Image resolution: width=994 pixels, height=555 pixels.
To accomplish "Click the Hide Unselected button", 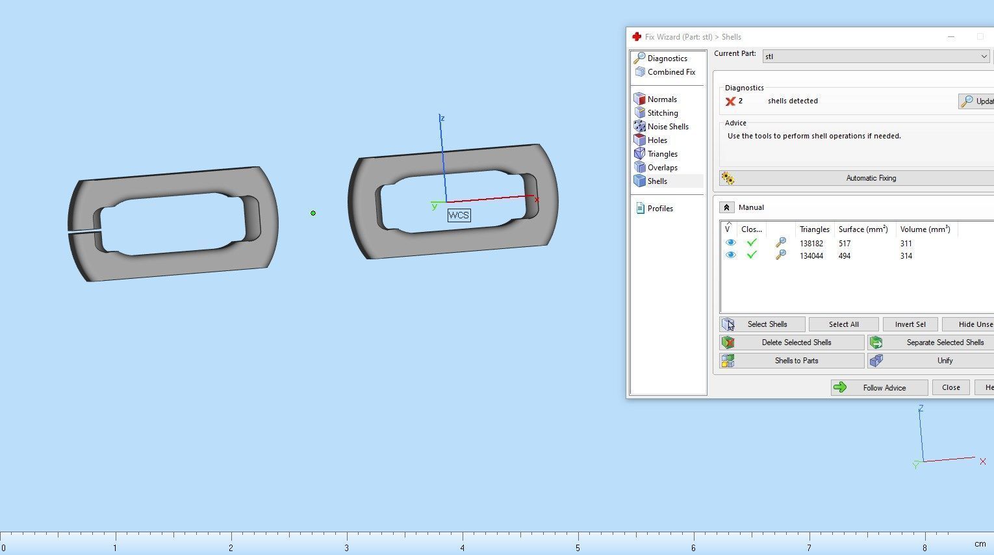I will point(969,324).
